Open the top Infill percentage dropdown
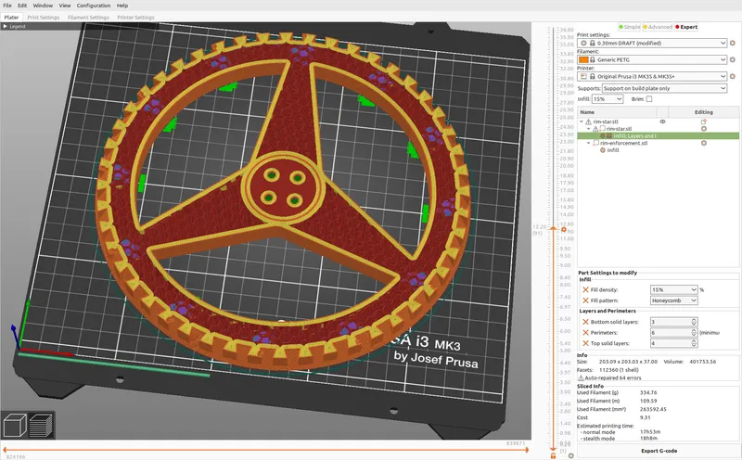 (608, 99)
